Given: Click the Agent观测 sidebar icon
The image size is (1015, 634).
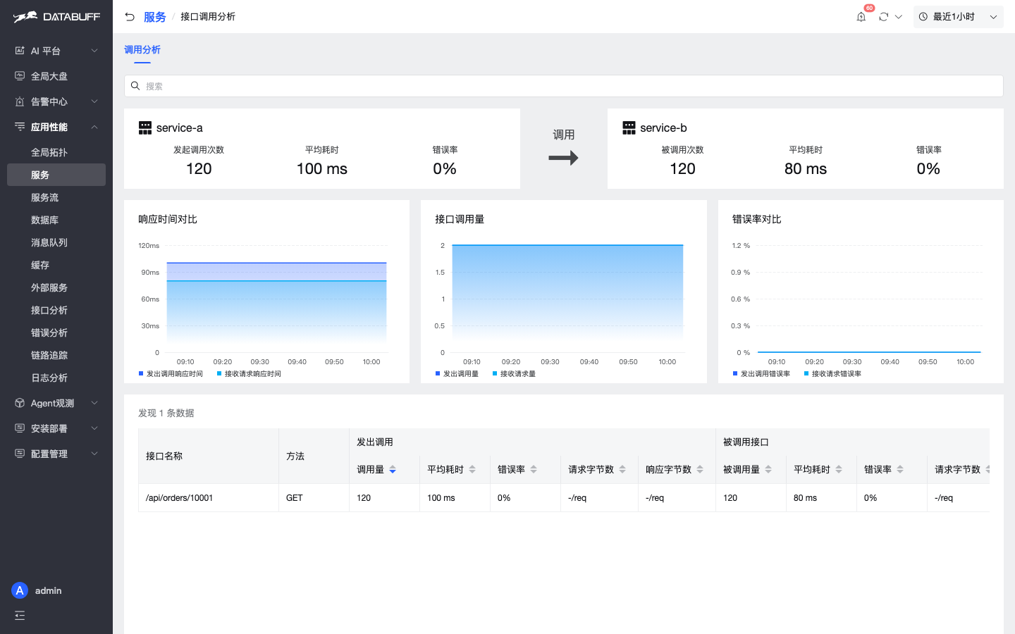Looking at the screenshot, I should pos(20,403).
